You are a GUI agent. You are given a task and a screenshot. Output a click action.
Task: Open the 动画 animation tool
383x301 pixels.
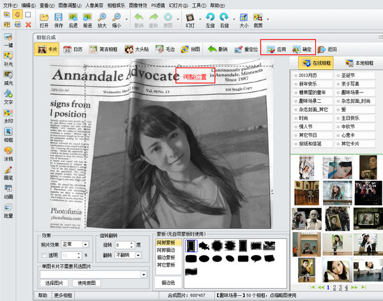[x=8, y=192]
